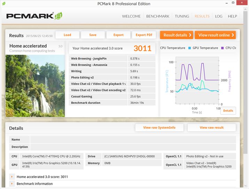Image resolution: width=249 pixels, height=189 pixels.
Task: Click the PCMark 8 logo
Action: tap(34, 16)
